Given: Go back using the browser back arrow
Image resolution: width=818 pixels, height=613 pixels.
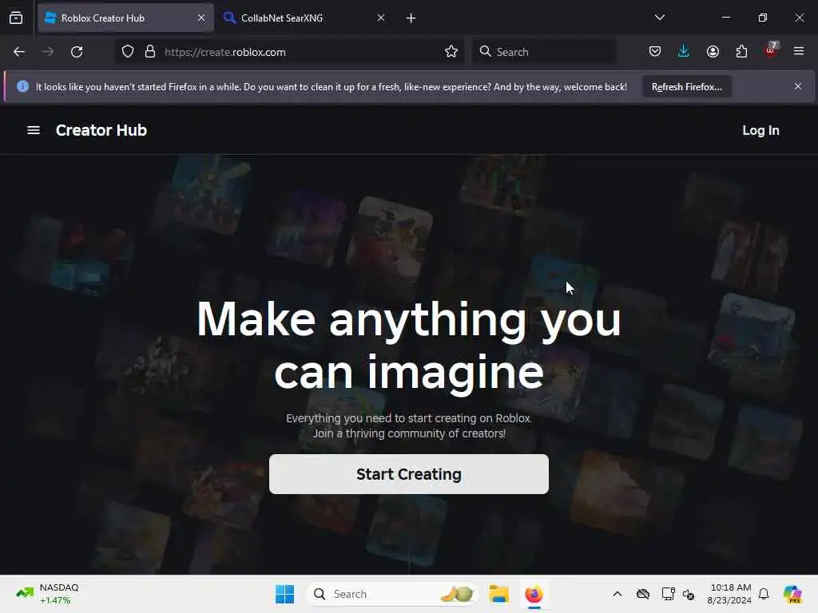Looking at the screenshot, I should [19, 52].
